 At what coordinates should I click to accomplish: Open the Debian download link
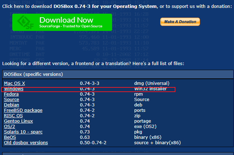click(x=12, y=105)
